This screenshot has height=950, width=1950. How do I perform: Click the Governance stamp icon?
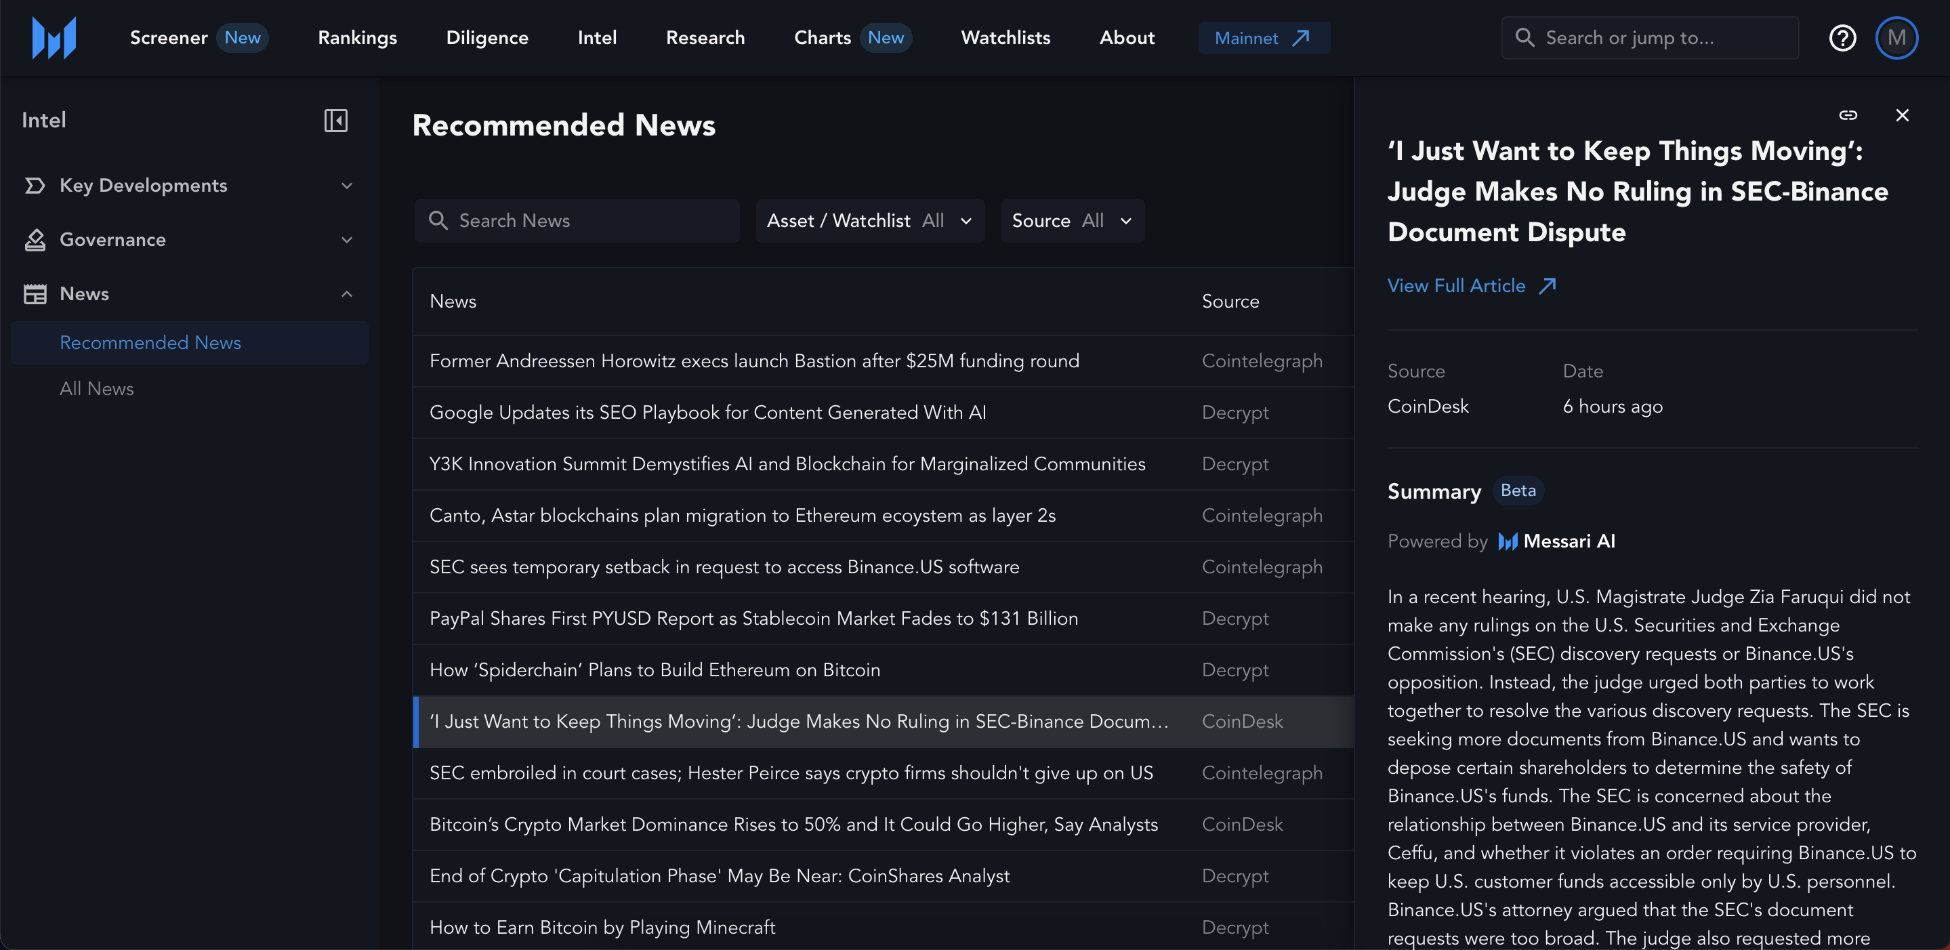point(35,240)
